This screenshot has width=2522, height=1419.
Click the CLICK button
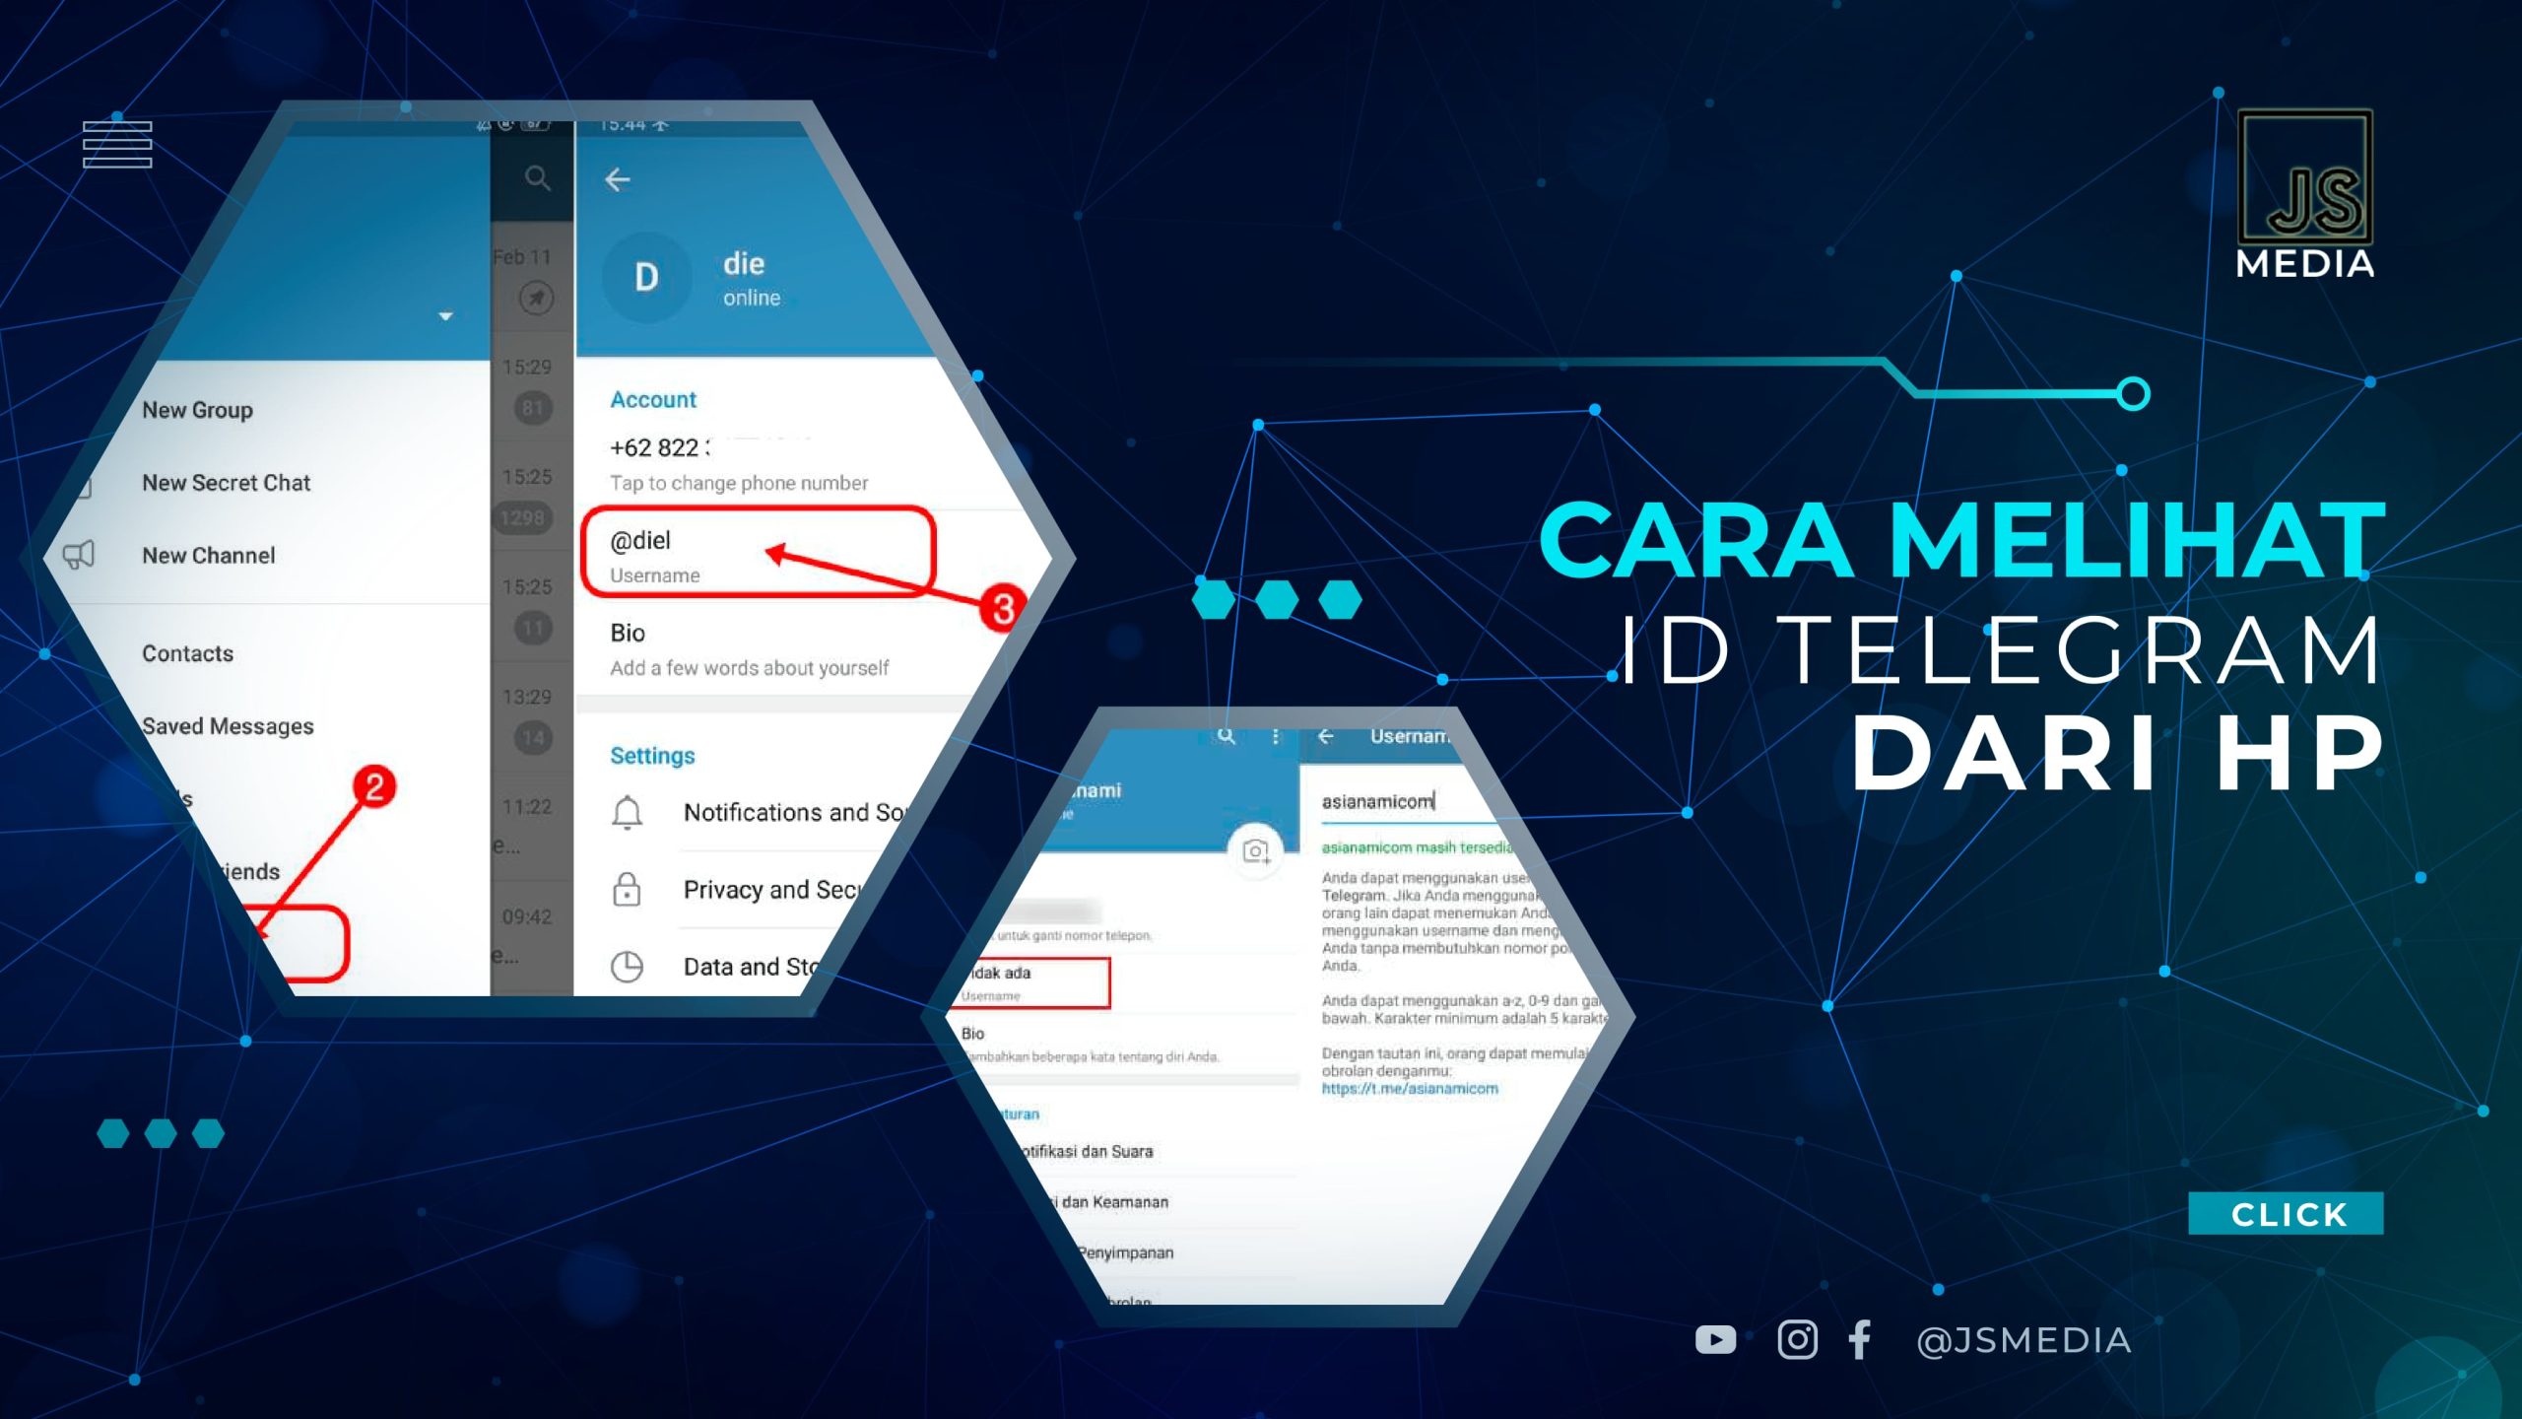[x=2286, y=1213]
